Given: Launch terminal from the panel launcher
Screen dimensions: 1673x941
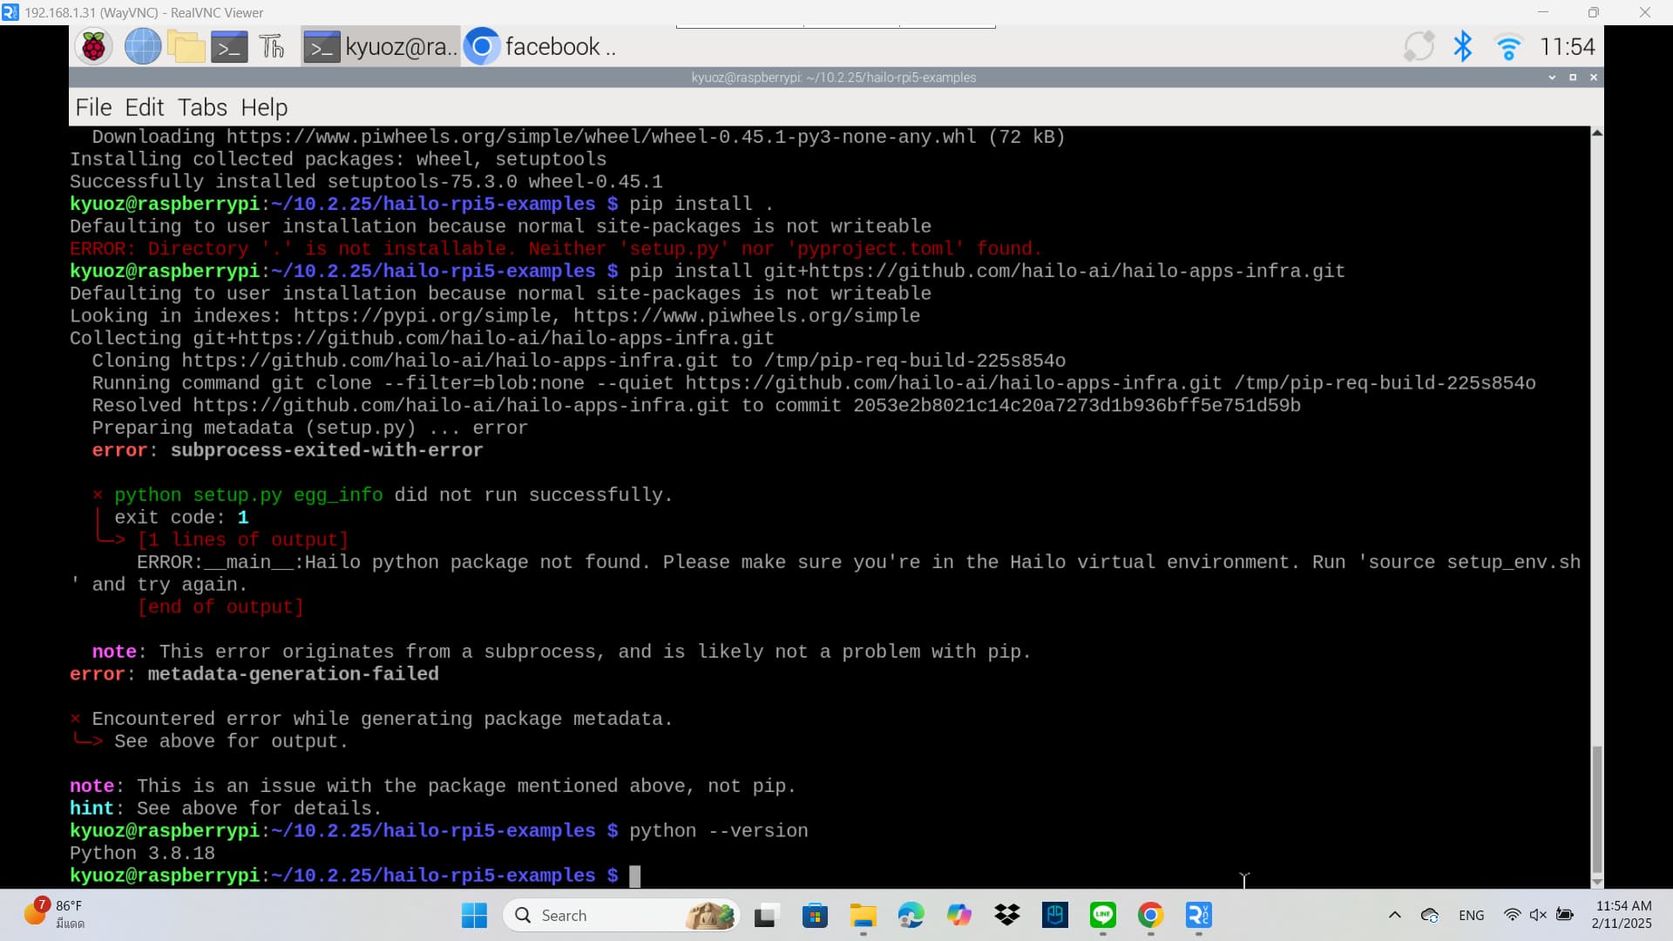Looking at the screenshot, I should (229, 46).
